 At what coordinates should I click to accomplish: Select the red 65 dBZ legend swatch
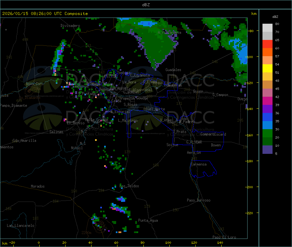(x=267, y=44)
